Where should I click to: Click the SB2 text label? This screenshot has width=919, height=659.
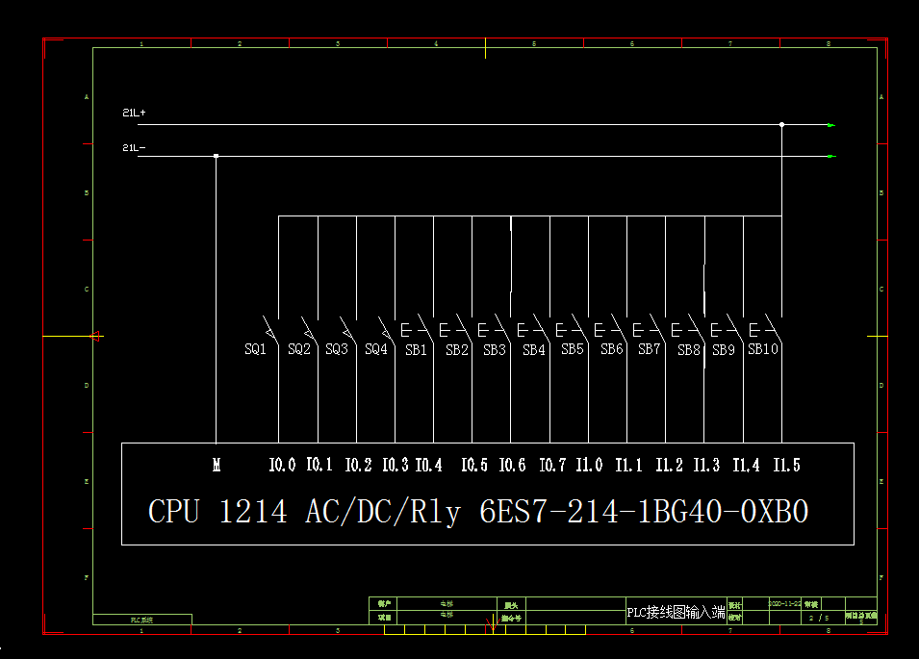457,350
